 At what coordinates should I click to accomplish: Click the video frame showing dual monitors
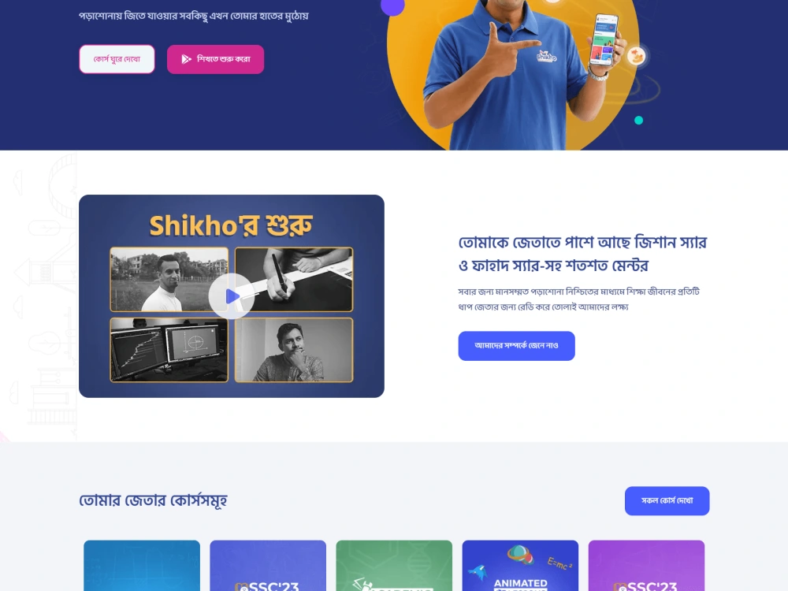click(x=169, y=350)
